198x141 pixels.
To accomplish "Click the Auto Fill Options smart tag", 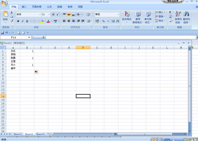I will (x=36, y=72).
